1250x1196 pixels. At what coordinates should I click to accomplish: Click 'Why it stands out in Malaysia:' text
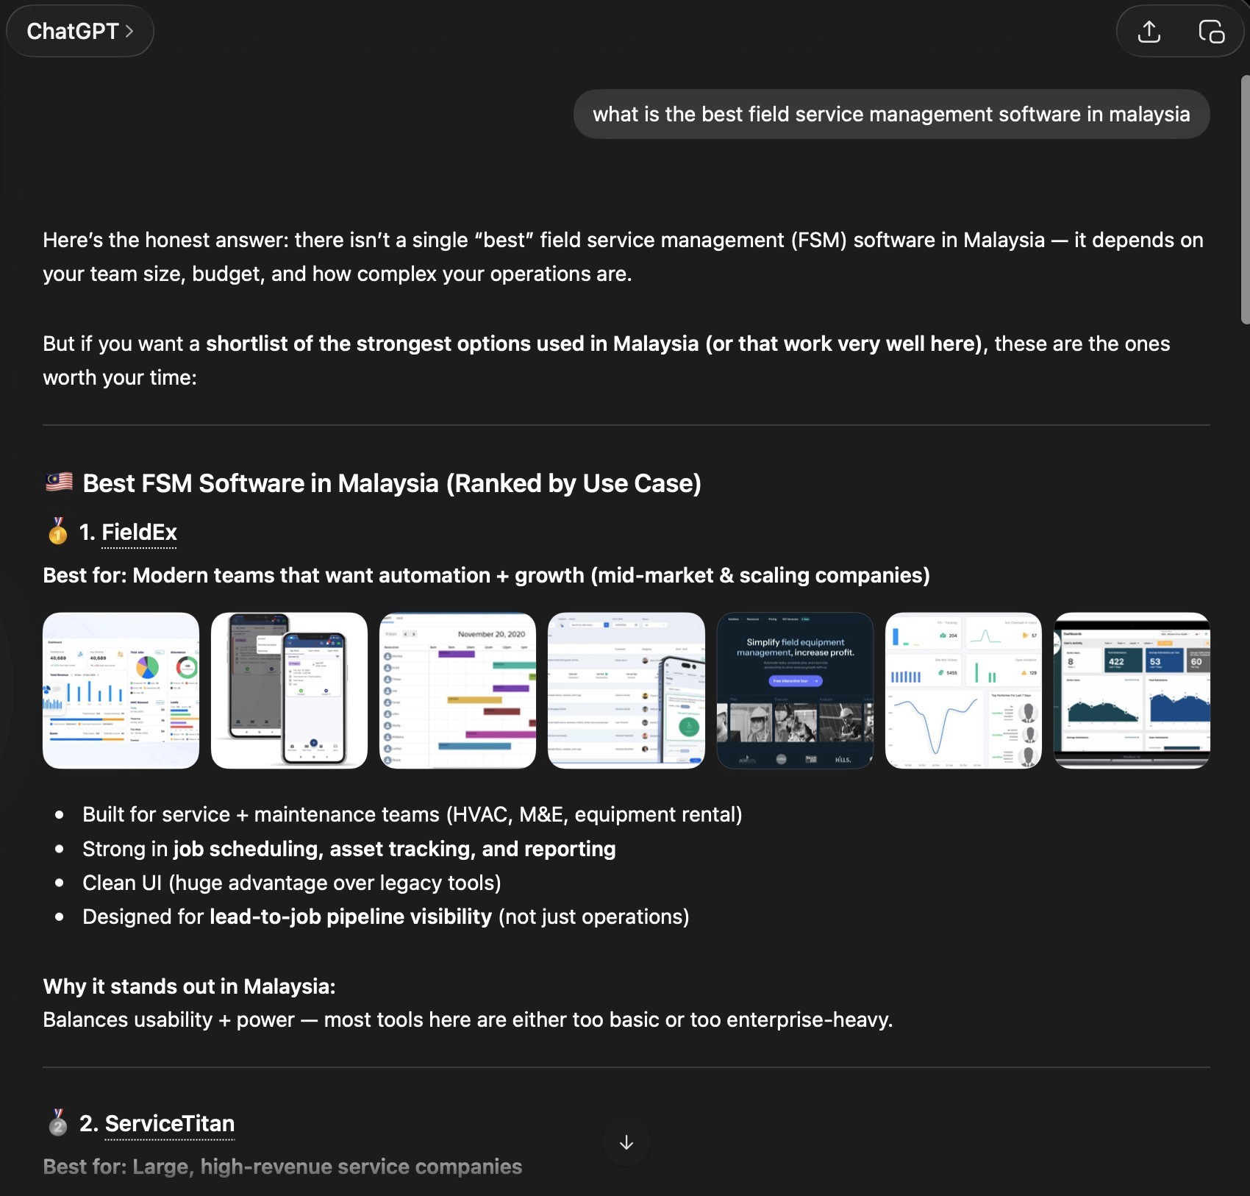coord(189,986)
